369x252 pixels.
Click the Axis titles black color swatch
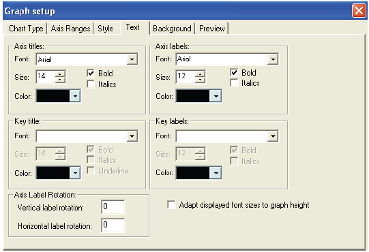[53, 96]
